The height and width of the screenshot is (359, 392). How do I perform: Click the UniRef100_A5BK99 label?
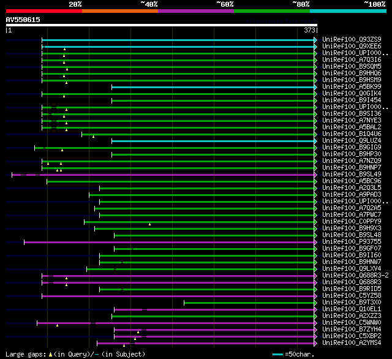coord(352,87)
